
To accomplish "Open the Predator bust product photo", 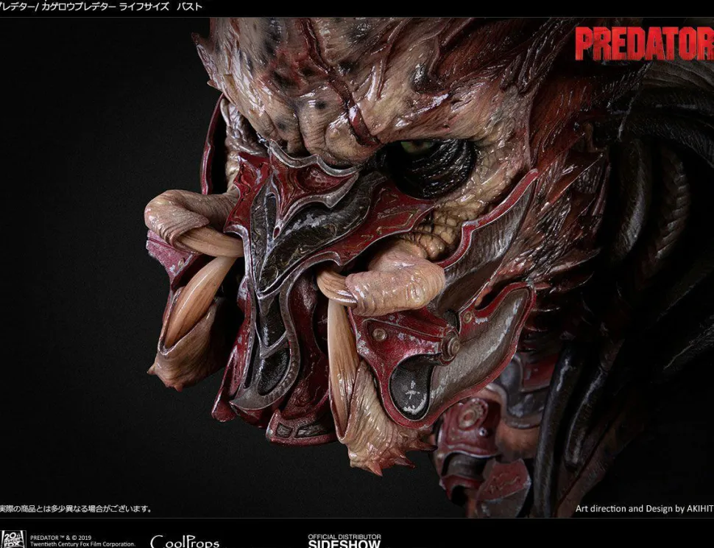I will click(357, 267).
